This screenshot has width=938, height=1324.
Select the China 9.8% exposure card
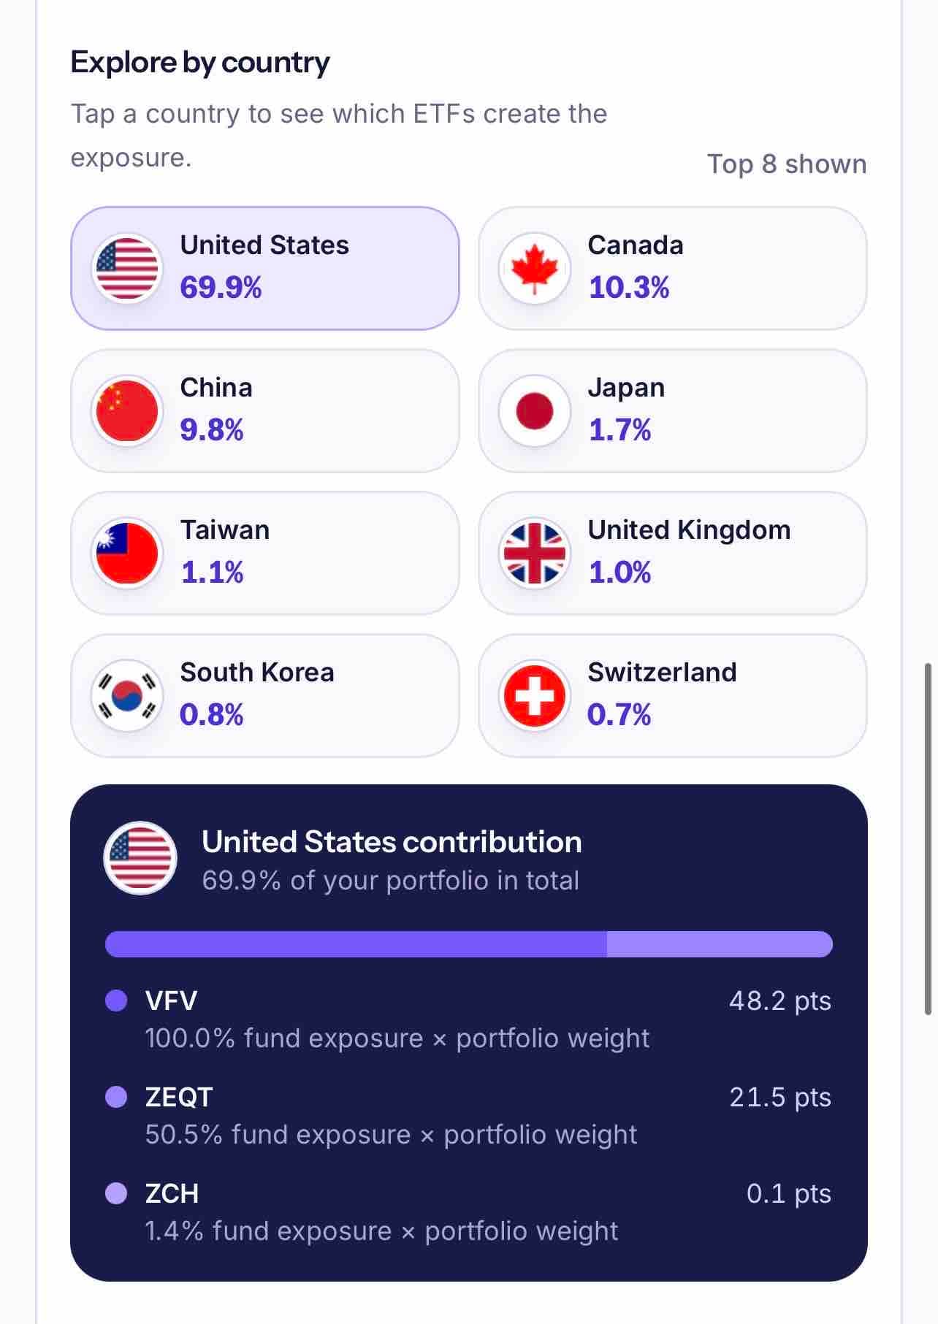[x=265, y=410]
